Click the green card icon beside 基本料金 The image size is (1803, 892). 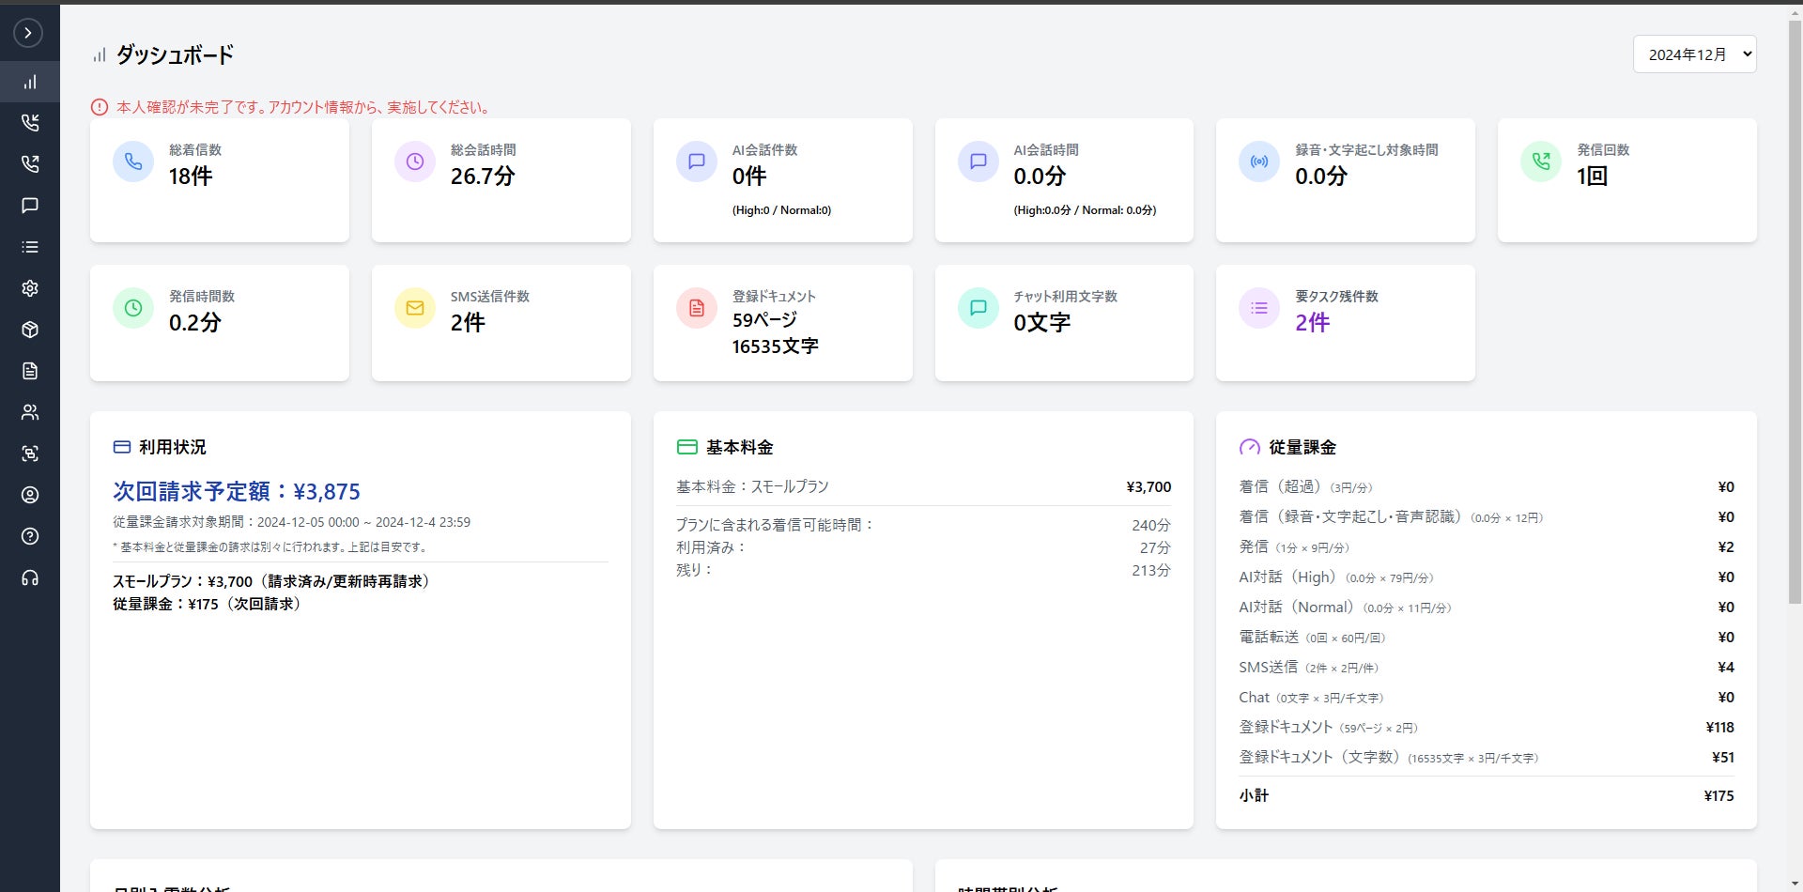687,447
